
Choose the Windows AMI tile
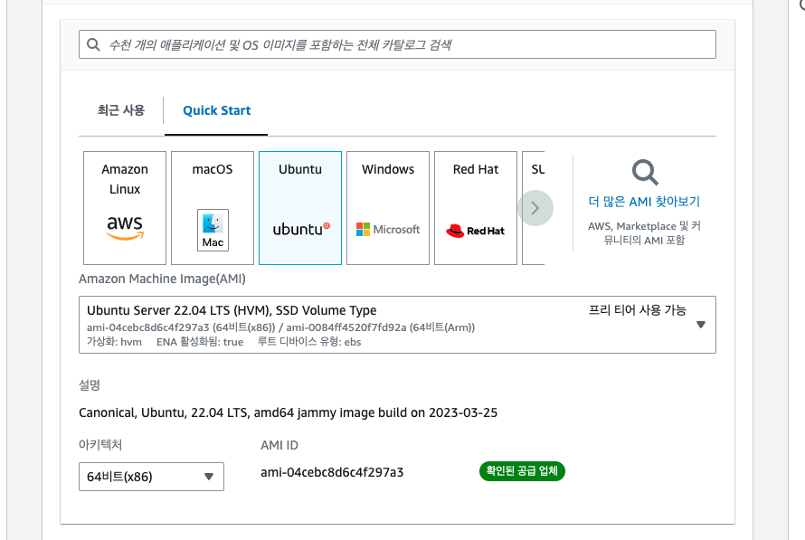388,208
